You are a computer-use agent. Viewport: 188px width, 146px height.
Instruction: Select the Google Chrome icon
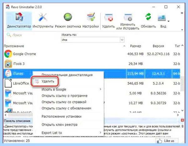click(8, 54)
